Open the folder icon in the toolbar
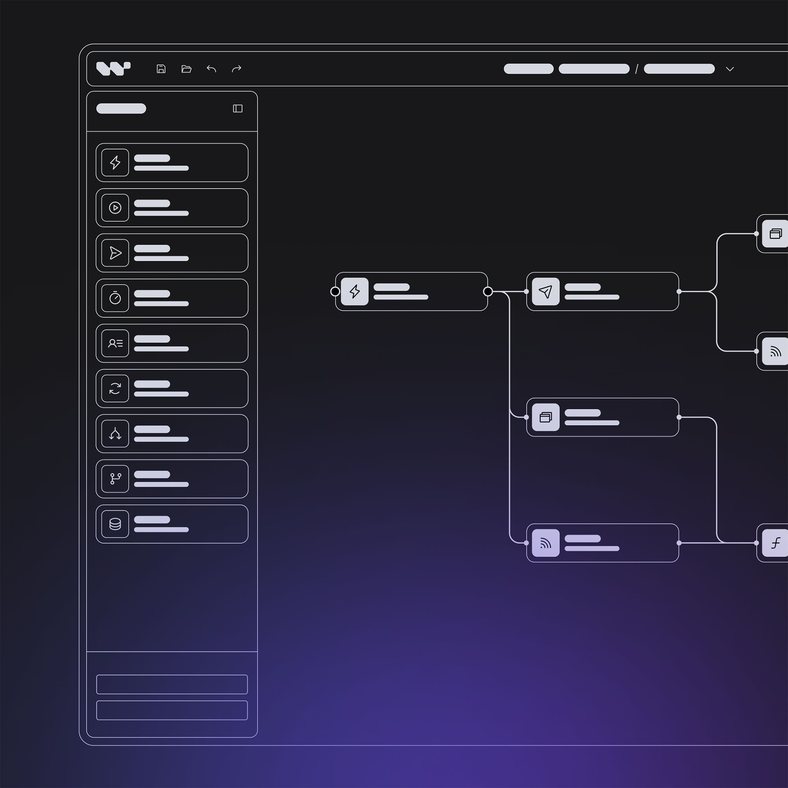Viewport: 788px width, 788px height. [x=186, y=69]
